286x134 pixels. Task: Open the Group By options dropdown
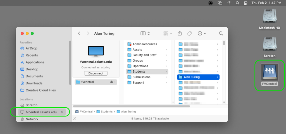point(168,33)
